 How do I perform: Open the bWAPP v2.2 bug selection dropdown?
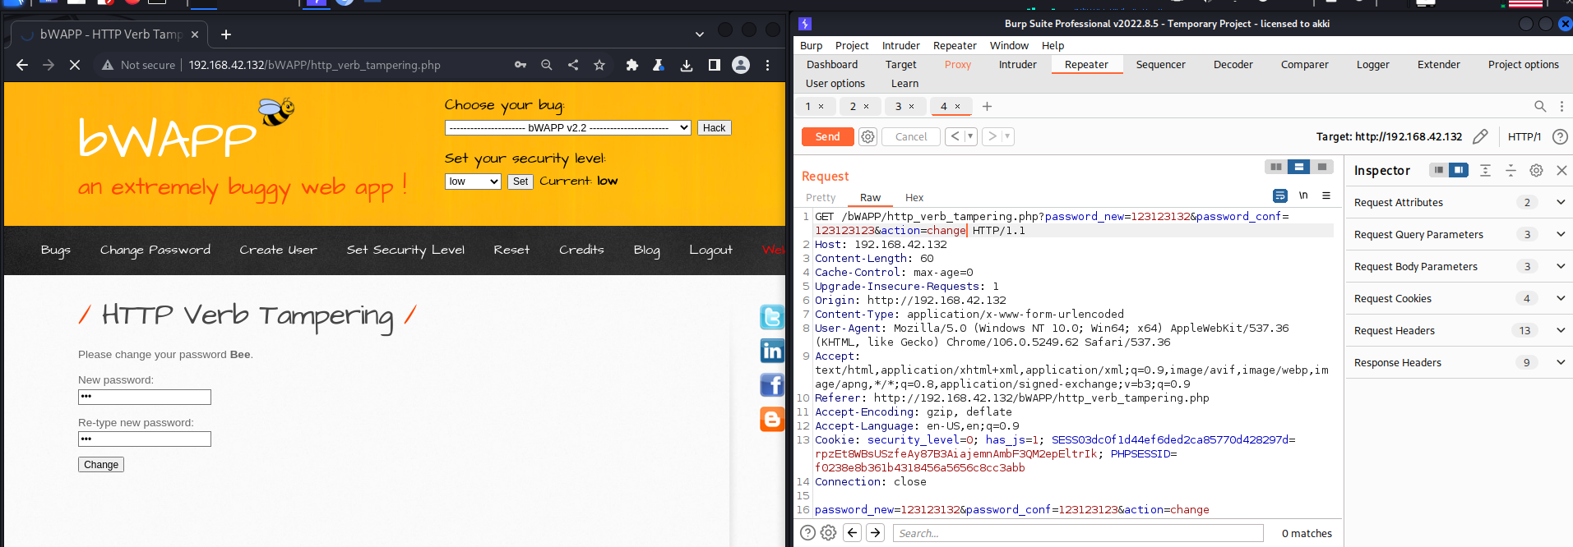[567, 128]
